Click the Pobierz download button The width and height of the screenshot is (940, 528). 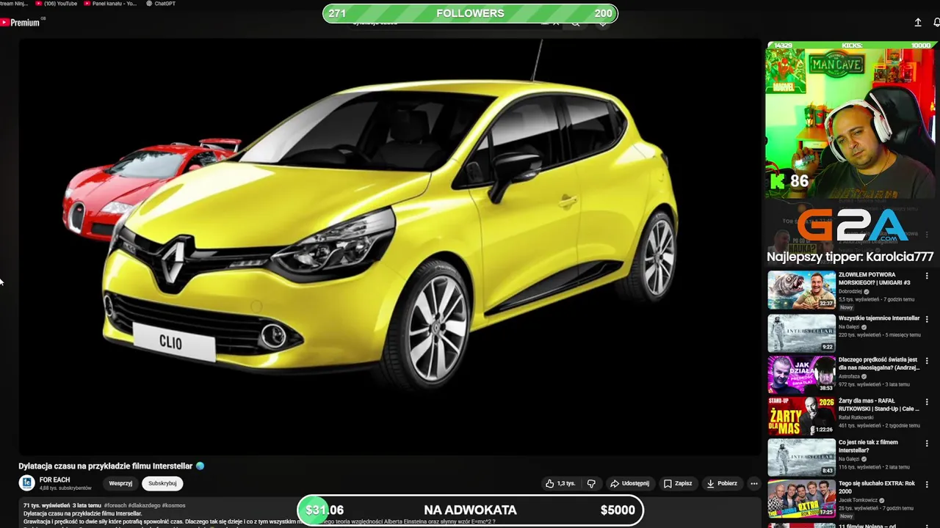pyautogui.click(x=722, y=483)
